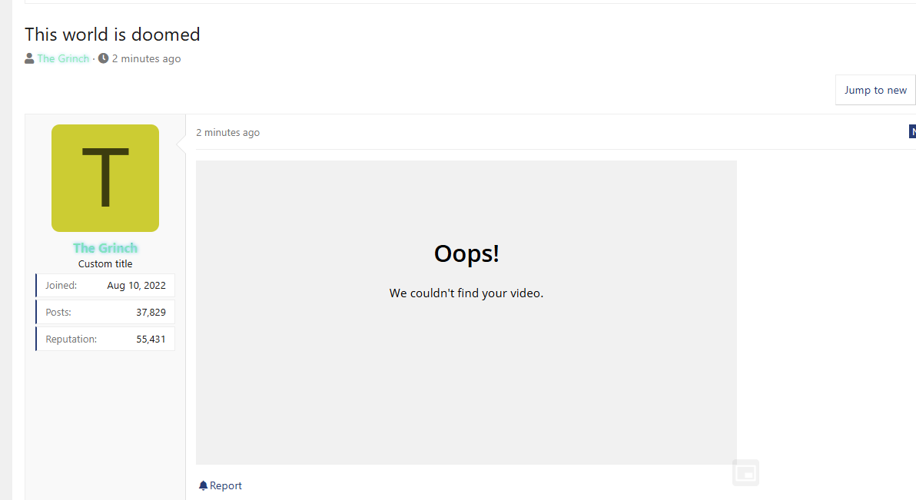
Task: Click The Grinch username under the avatar
Action: coord(105,248)
